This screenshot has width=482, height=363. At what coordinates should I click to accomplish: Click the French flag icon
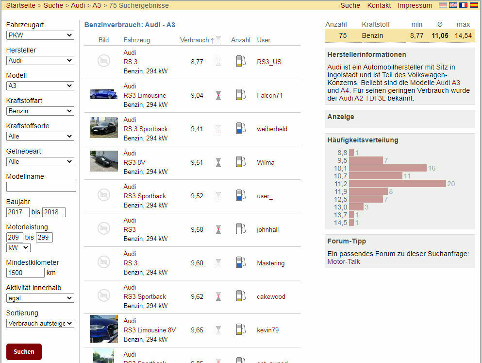(x=463, y=5)
